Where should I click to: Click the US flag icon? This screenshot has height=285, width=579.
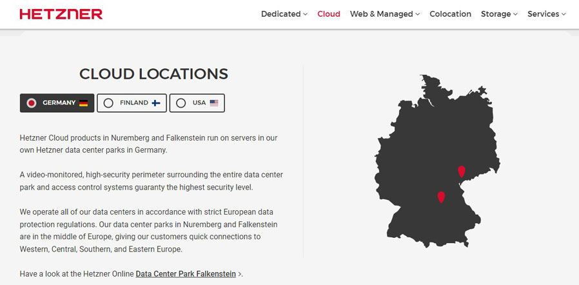(214, 103)
